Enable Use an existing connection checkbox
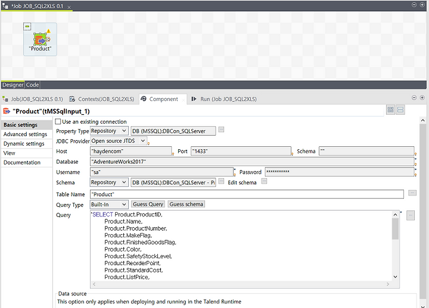 (x=58, y=121)
